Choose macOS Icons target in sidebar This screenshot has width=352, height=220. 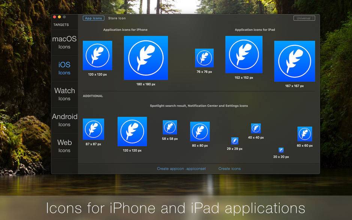coord(64,42)
